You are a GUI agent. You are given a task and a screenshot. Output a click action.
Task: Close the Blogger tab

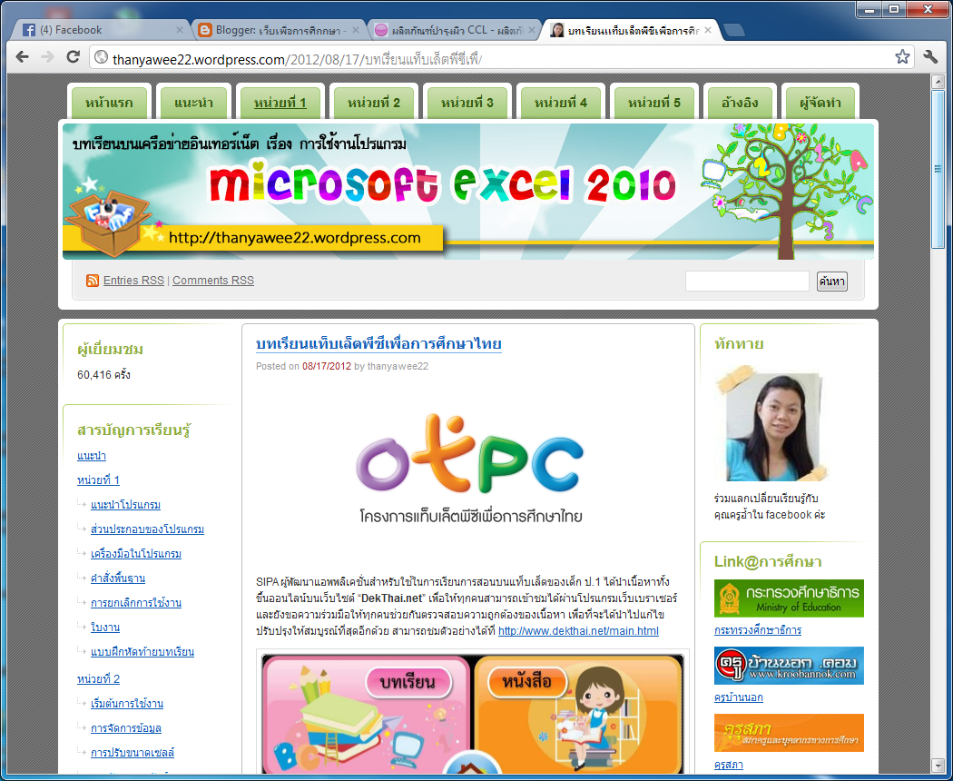pyautogui.click(x=356, y=30)
